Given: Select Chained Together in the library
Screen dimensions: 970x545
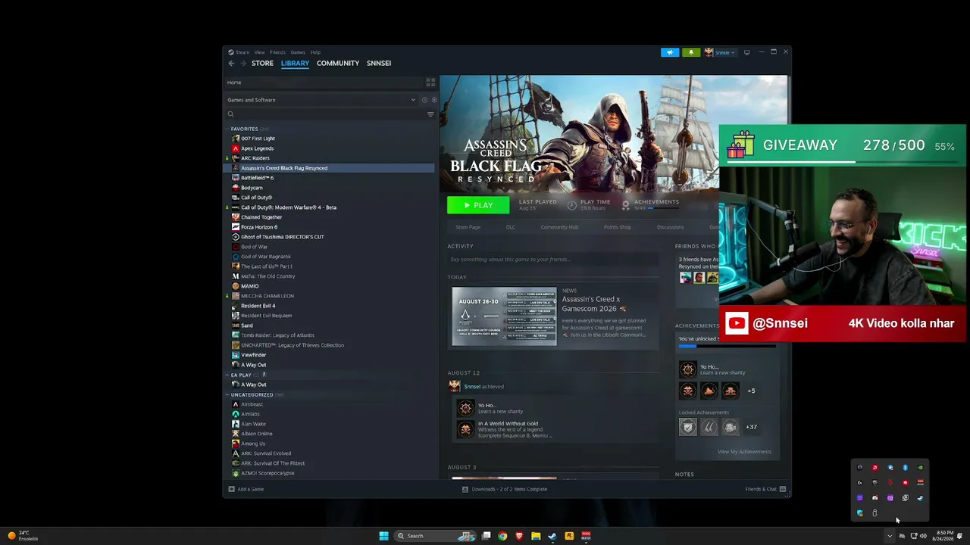Looking at the screenshot, I should (261, 217).
